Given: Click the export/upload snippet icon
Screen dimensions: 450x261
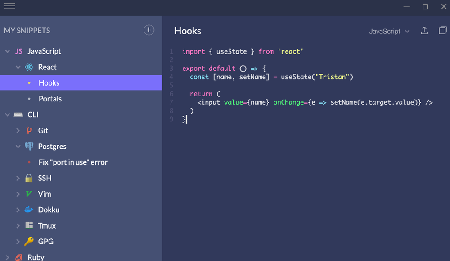Looking at the screenshot, I should point(424,31).
